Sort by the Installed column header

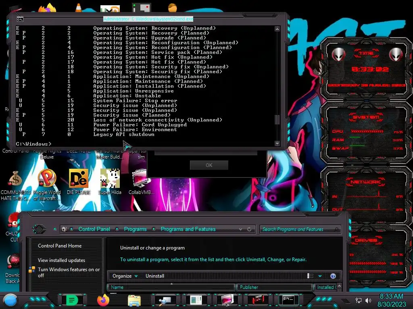325,287
